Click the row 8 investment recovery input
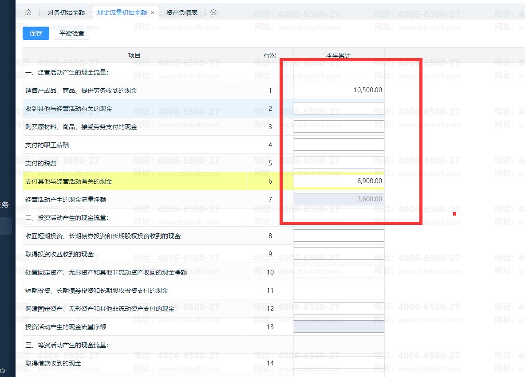Screen dimensions: 525x377 pyautogui.click(x=339, y=236)
